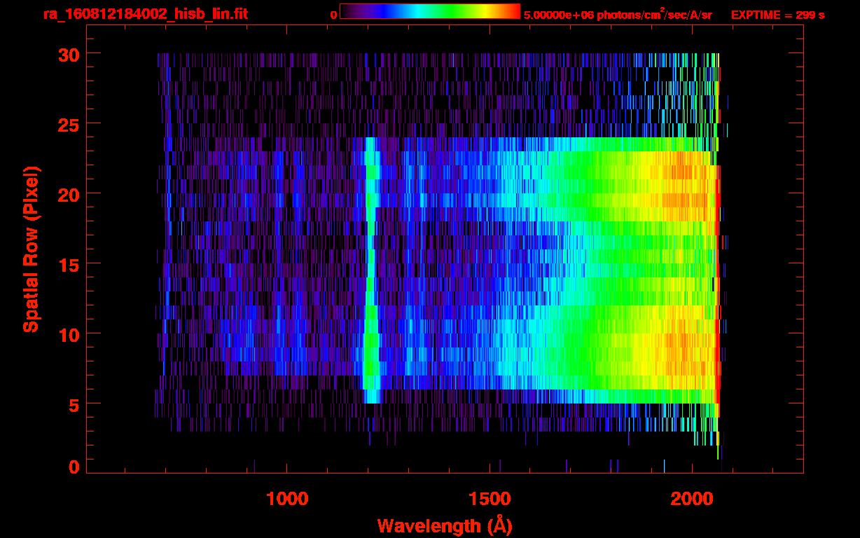Click the spatial row 10 tick label
Image resolution: width=860 pixels, height=538 pixels.
(x=69, y=335)
